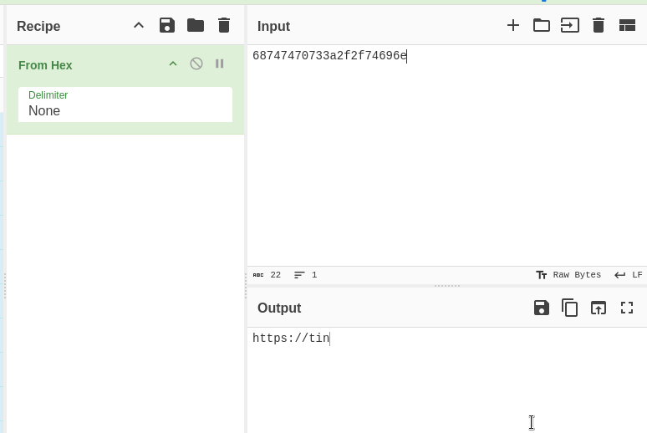Replace input with output

599,308
